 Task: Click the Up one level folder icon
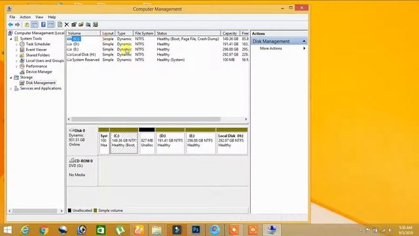pyautogui.click(x=27, y=25)
